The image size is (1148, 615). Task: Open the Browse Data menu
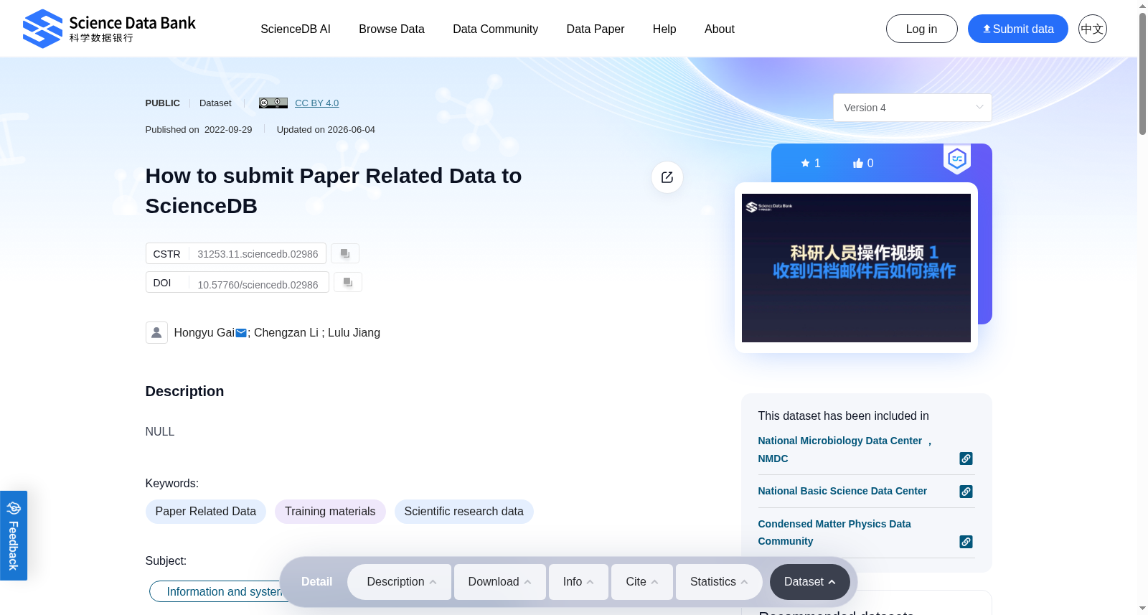pyautogui.click(x=392, y=29)
